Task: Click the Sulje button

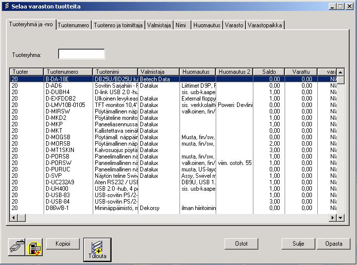Action: 298,244
